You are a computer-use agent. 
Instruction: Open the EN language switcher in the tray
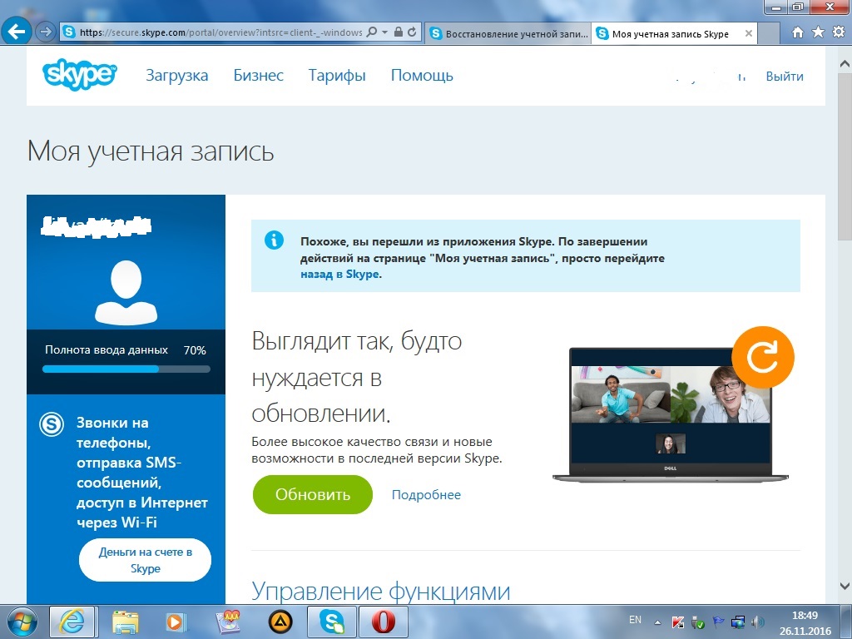coord(635,620)
